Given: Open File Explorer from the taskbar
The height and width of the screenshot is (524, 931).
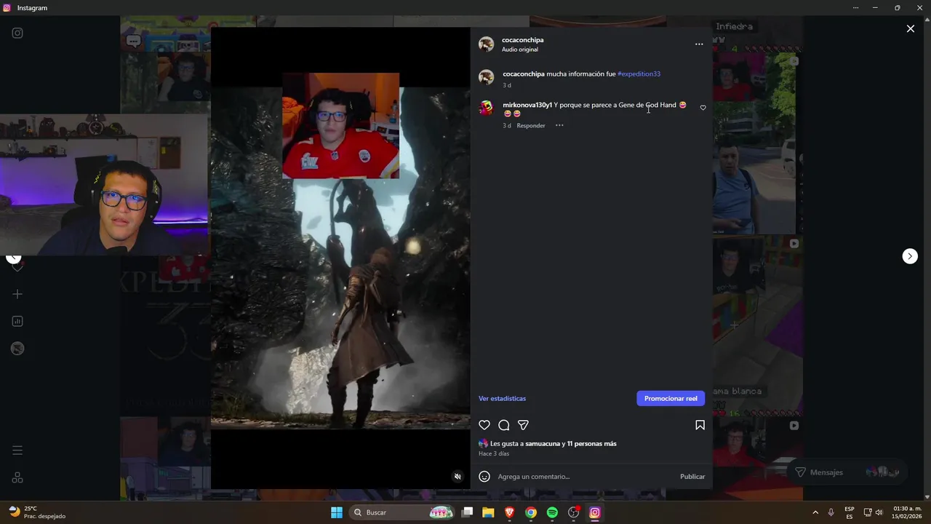Looking at the screenshot, I should (x=488, y=512).
